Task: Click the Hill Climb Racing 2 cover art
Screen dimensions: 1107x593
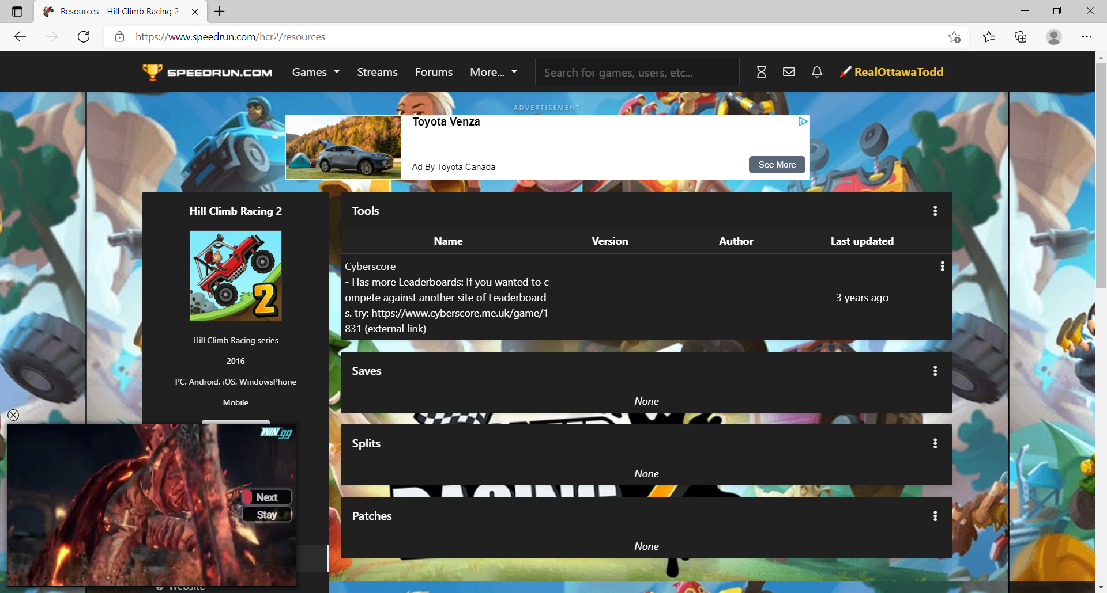Action: click(x=236, y=276)
